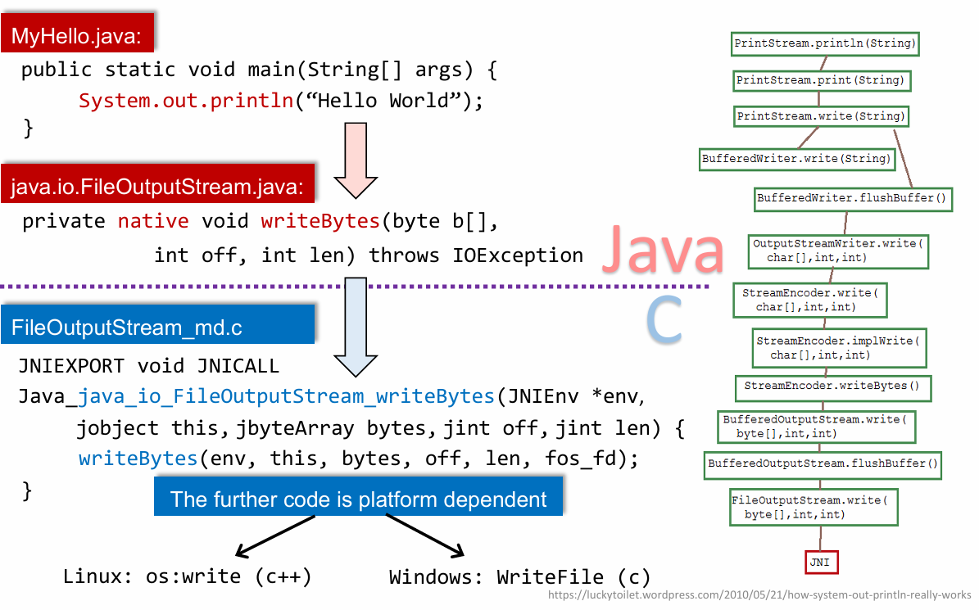The width and height of the screenshot is (979, 610).
Task: Click the java.io.FileOutputStream.java red label
Action: [157, 188]
